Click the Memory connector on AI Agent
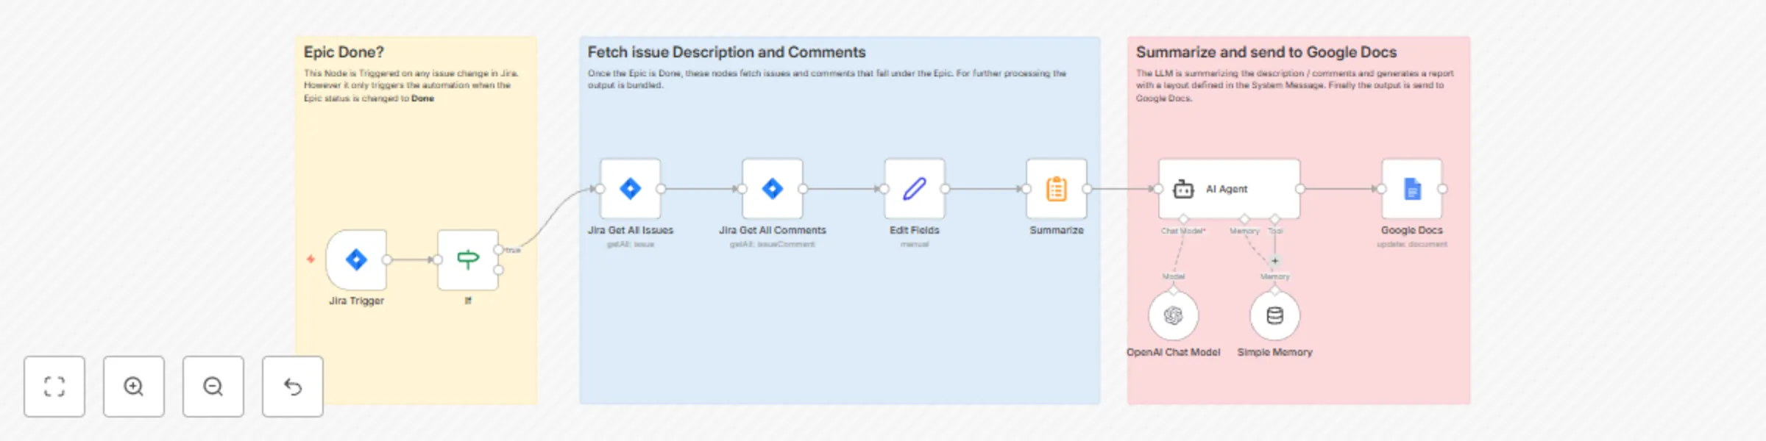 pos(1245,219)
